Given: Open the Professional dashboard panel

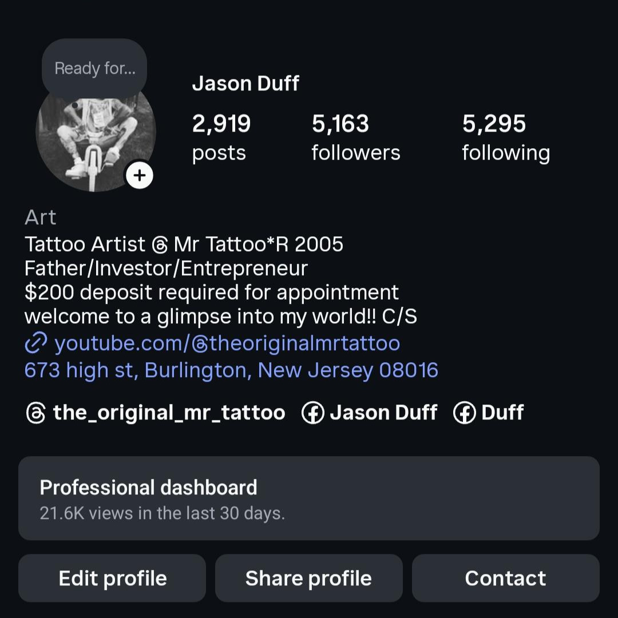Looking at the screenshot, I should (309, 498).
